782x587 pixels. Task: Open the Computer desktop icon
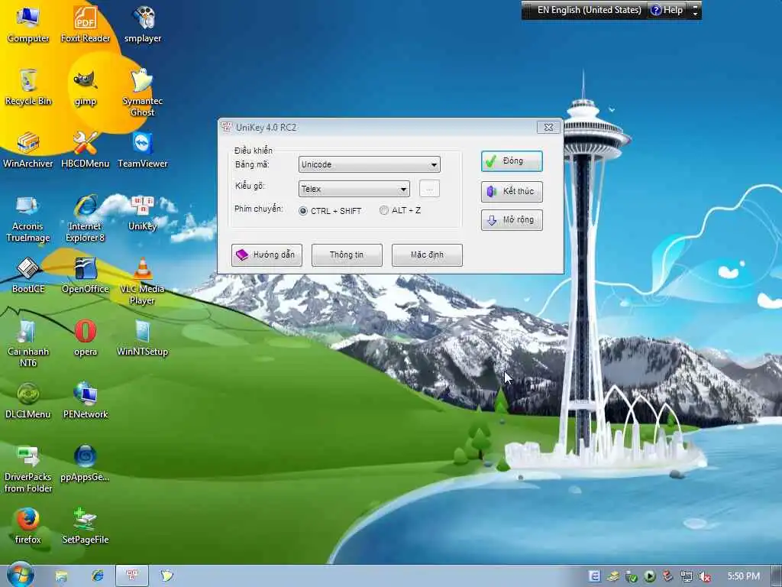(28, 24)
